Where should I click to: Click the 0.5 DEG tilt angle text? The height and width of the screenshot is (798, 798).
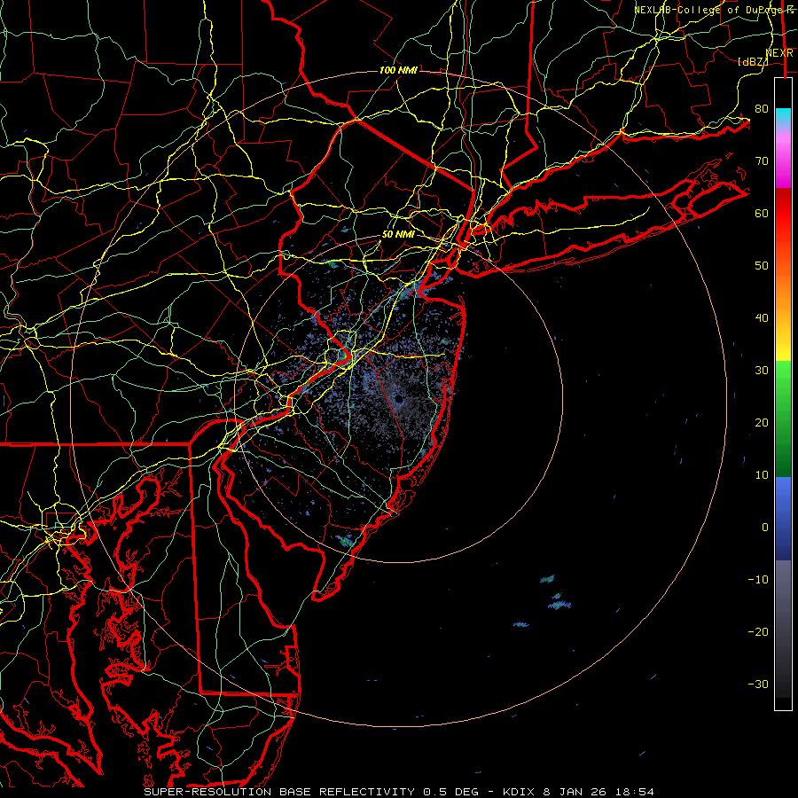[x=451, y=792]
